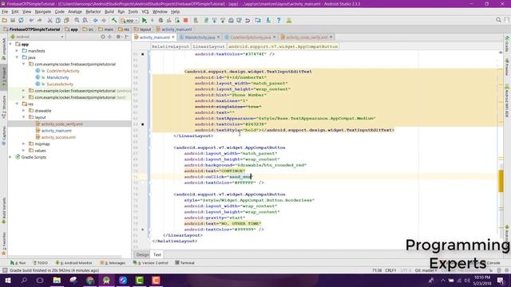This screenshot has width=511, height=287.
Task: Run the app with green play icon
Action: click(x=144, y=20)
